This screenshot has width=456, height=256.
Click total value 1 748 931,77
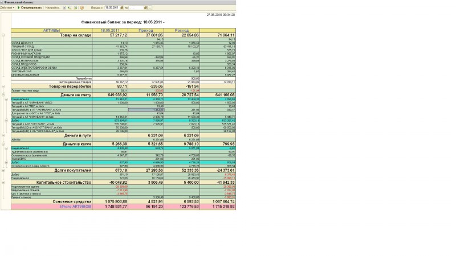[x=116, y=207]
